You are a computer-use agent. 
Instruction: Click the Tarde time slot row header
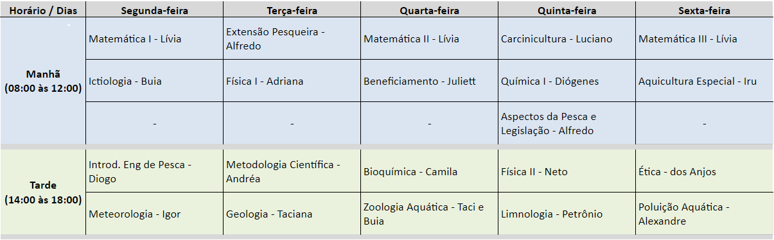[x=43, y=193]
